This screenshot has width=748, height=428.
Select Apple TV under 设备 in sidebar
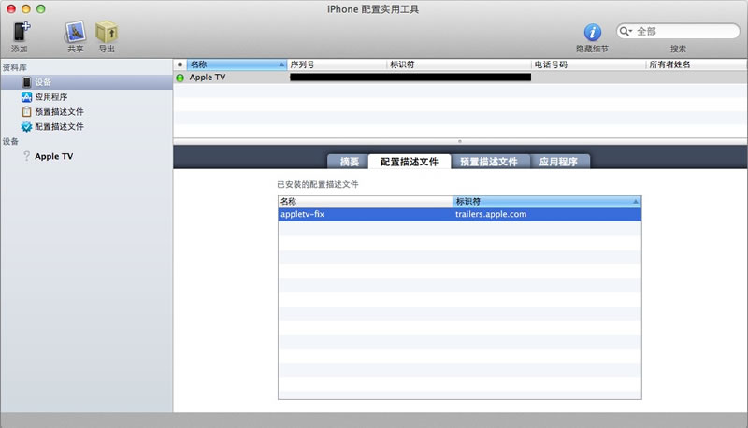click(x=53, y=157)
